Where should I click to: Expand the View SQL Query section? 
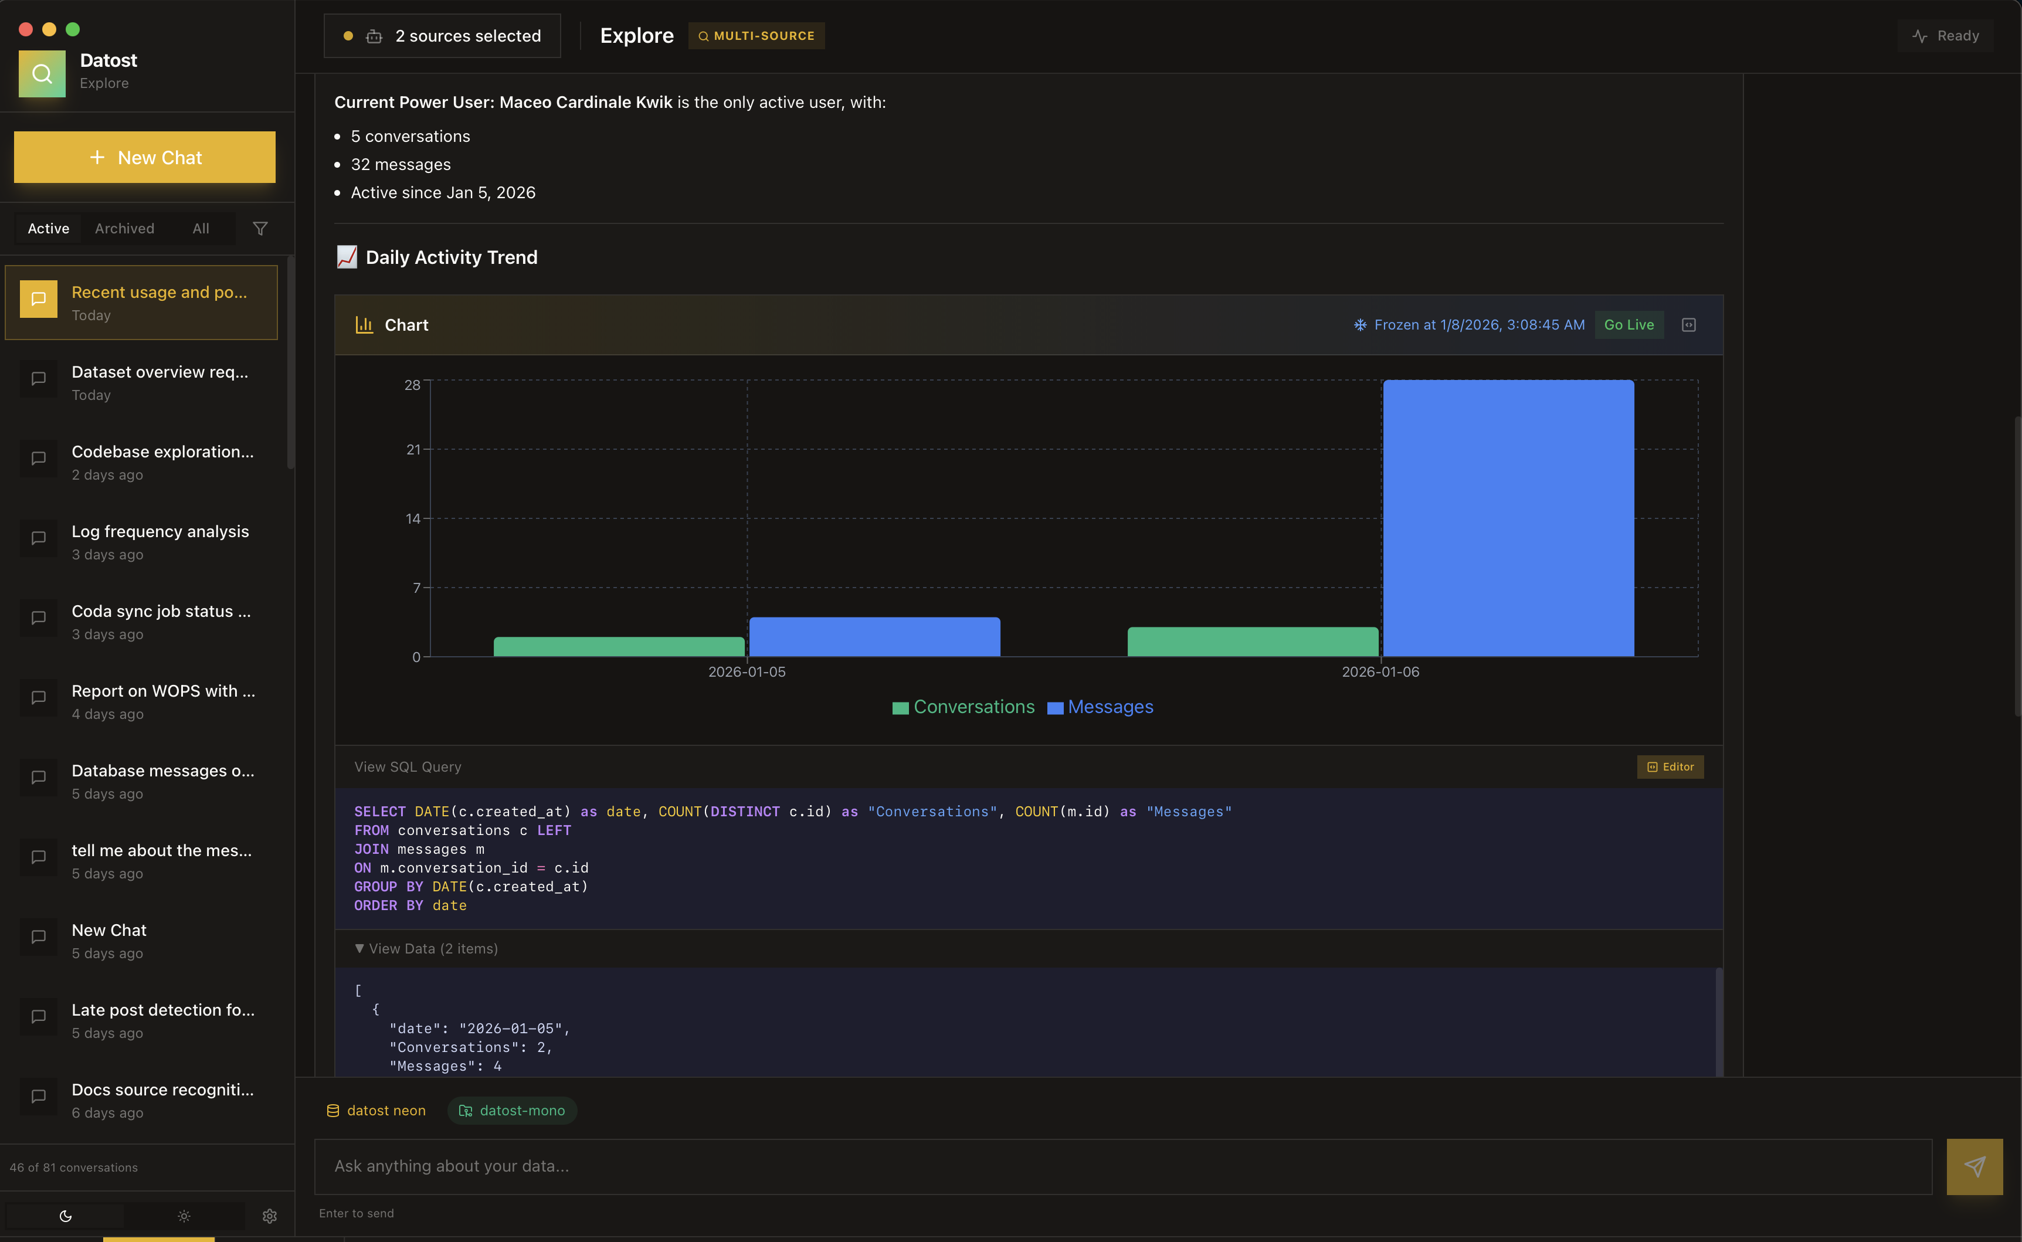coord(408,767)
